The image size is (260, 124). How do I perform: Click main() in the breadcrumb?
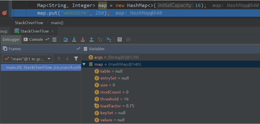57,23
